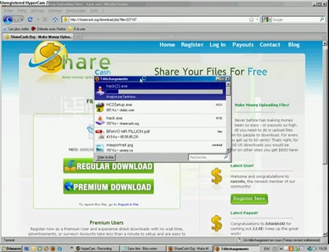Open the Register nav link
Viewport: 329px width, 252px height.
[x=192, y=45]
